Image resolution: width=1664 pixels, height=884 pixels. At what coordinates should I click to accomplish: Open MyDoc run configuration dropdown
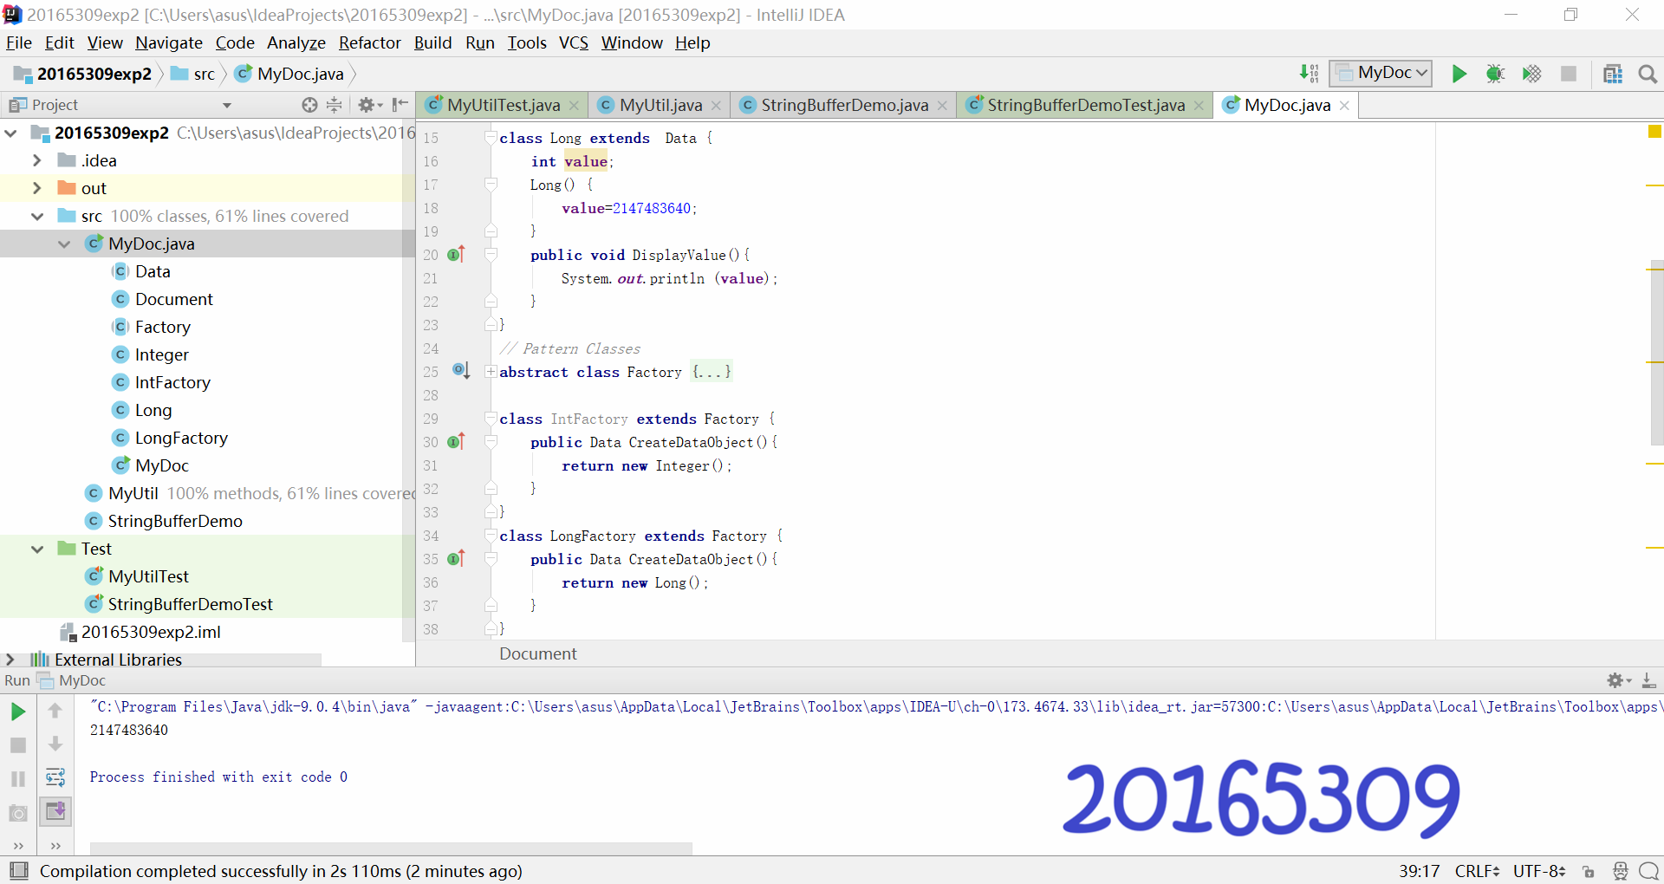pyautogui.click(x=1381, y=74)
